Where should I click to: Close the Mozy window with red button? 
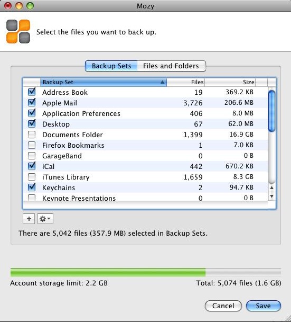tap(8, 6)
